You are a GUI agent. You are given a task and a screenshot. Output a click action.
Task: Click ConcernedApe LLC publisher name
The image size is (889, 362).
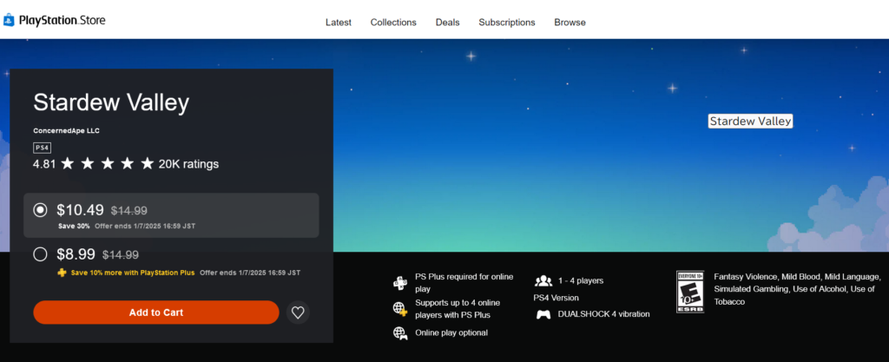click(66, 131)
